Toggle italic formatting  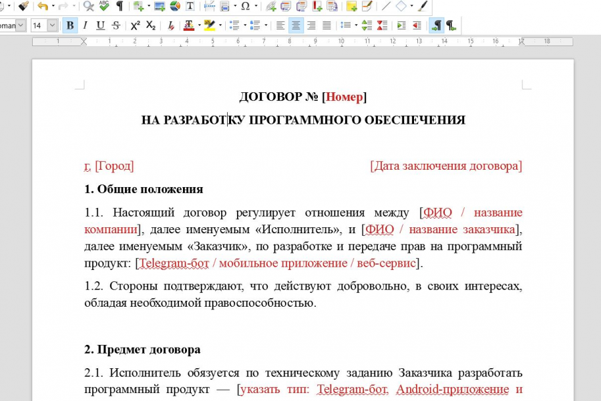tap(85, 25)
